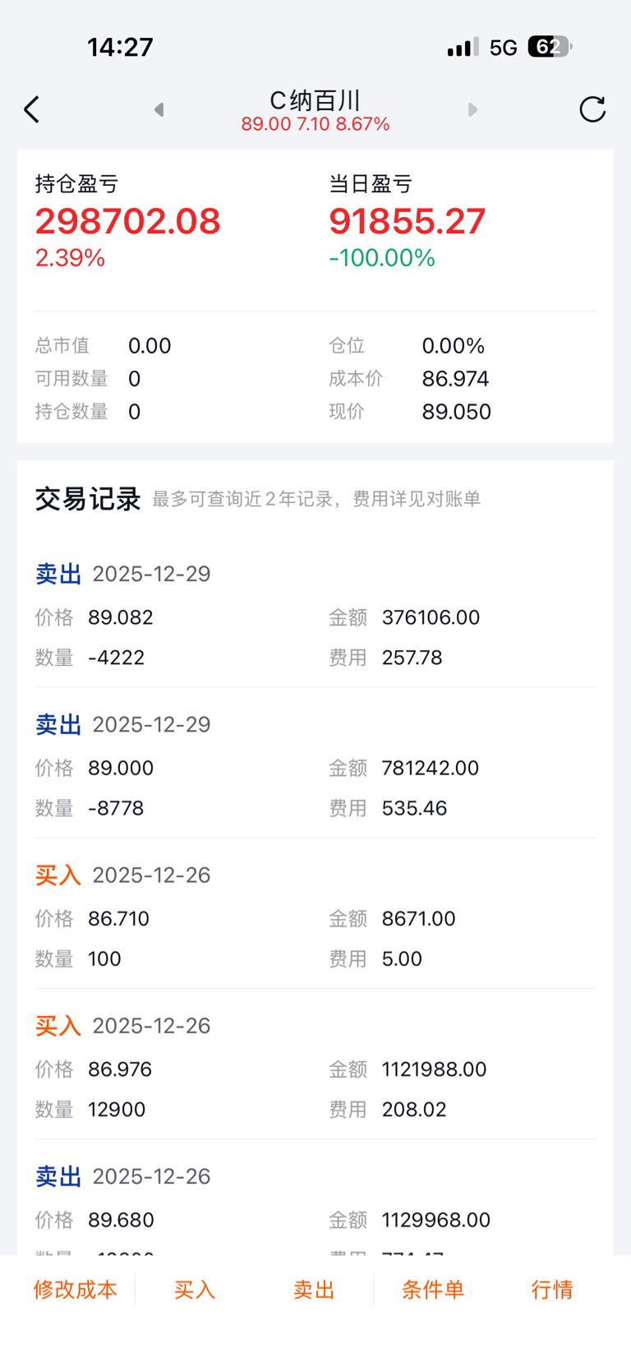Open 条件单 (conditional order)
This screenshot has height=1372, width=631.
[x=433, y=1289]
